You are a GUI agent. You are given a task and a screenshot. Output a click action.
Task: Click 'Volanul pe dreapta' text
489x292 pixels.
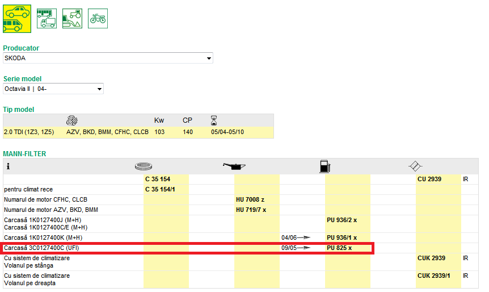coord(29,283)
